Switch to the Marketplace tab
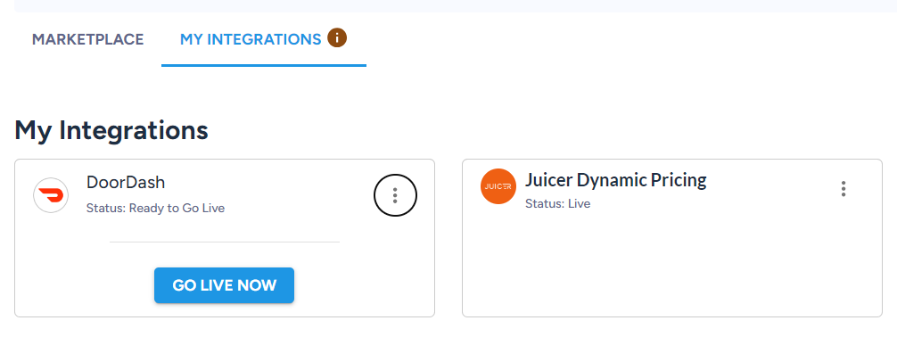897x337 pixels. pos(87,39)
